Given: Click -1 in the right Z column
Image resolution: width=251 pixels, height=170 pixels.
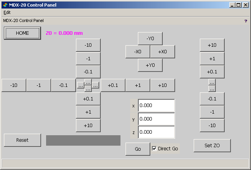Looking at the screenshot, I should coord(212,112).
